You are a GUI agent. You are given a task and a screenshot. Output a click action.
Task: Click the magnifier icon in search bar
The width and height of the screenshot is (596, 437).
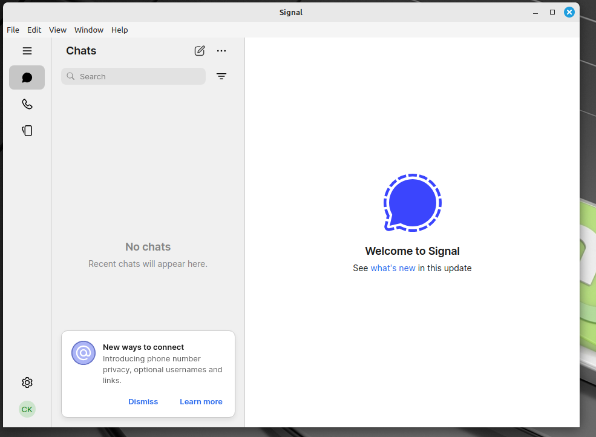pyautogui.click(x=71, y=76)
